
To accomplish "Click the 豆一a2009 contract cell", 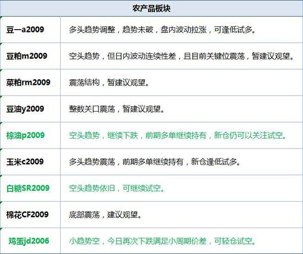I will click(30, 30).
